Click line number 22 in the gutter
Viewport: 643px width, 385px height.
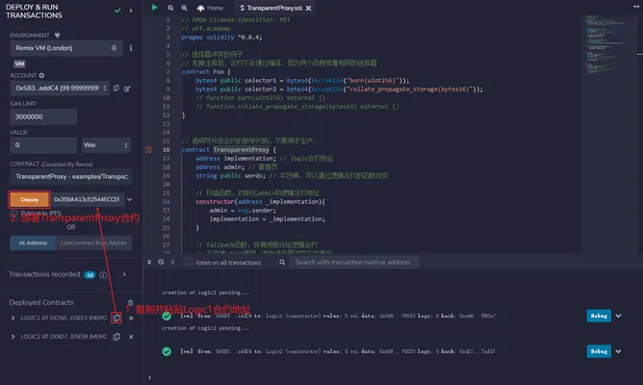pos(167,202)
